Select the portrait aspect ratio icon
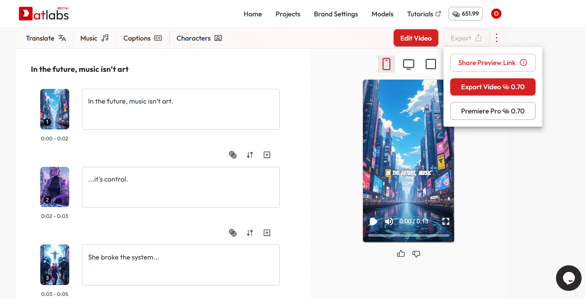 [386, 64]
